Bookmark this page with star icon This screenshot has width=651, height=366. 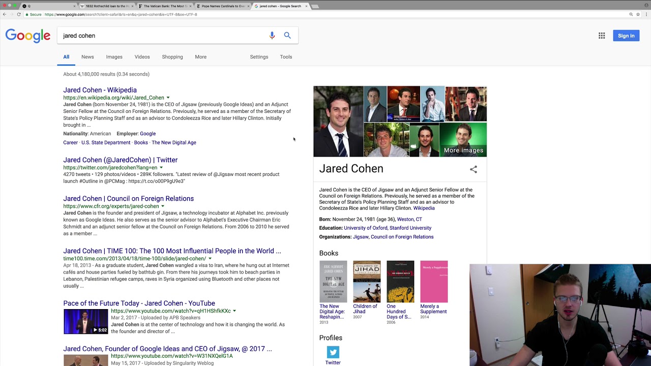click(x=638, y=14)
